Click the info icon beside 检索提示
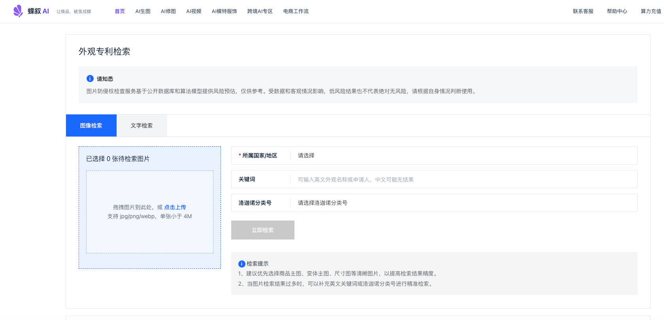 242,264
